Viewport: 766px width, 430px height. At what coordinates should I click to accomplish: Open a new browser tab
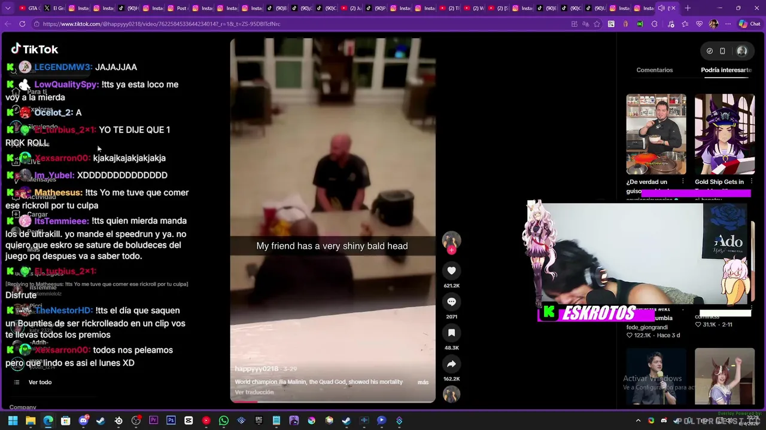point(688,8)
